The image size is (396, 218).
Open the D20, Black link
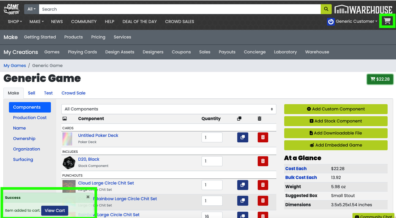tap(89, 159)
